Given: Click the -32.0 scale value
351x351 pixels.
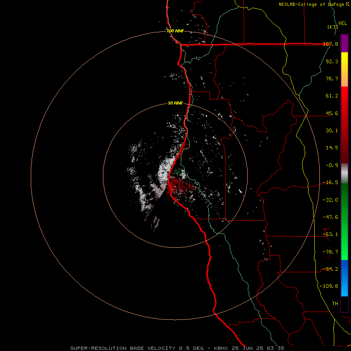Looking at the screenshot, I should click(330, 200).
